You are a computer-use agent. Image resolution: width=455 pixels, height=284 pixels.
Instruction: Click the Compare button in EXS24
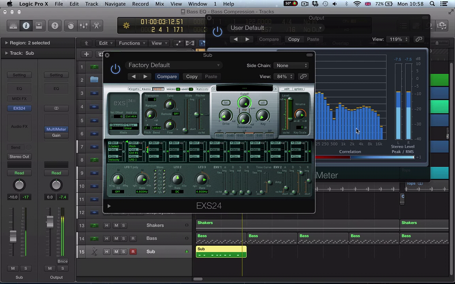pos(167,77)
